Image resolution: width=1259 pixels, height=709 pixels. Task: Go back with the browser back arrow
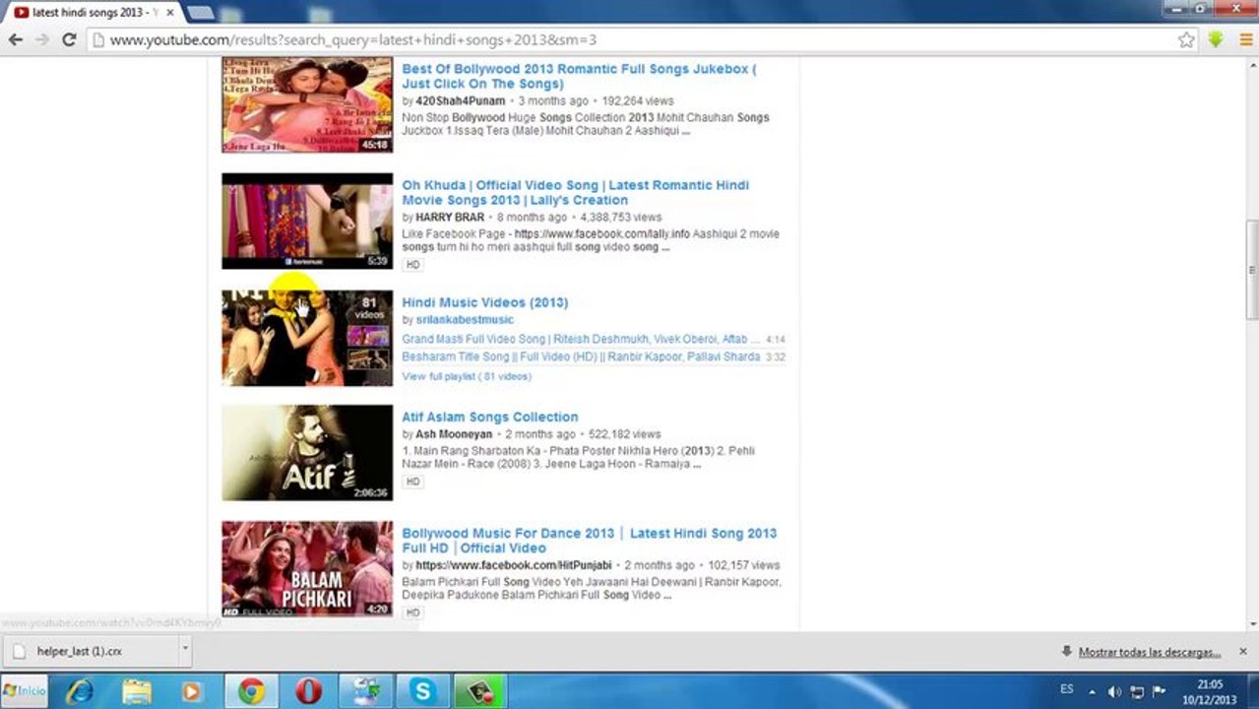16,40
